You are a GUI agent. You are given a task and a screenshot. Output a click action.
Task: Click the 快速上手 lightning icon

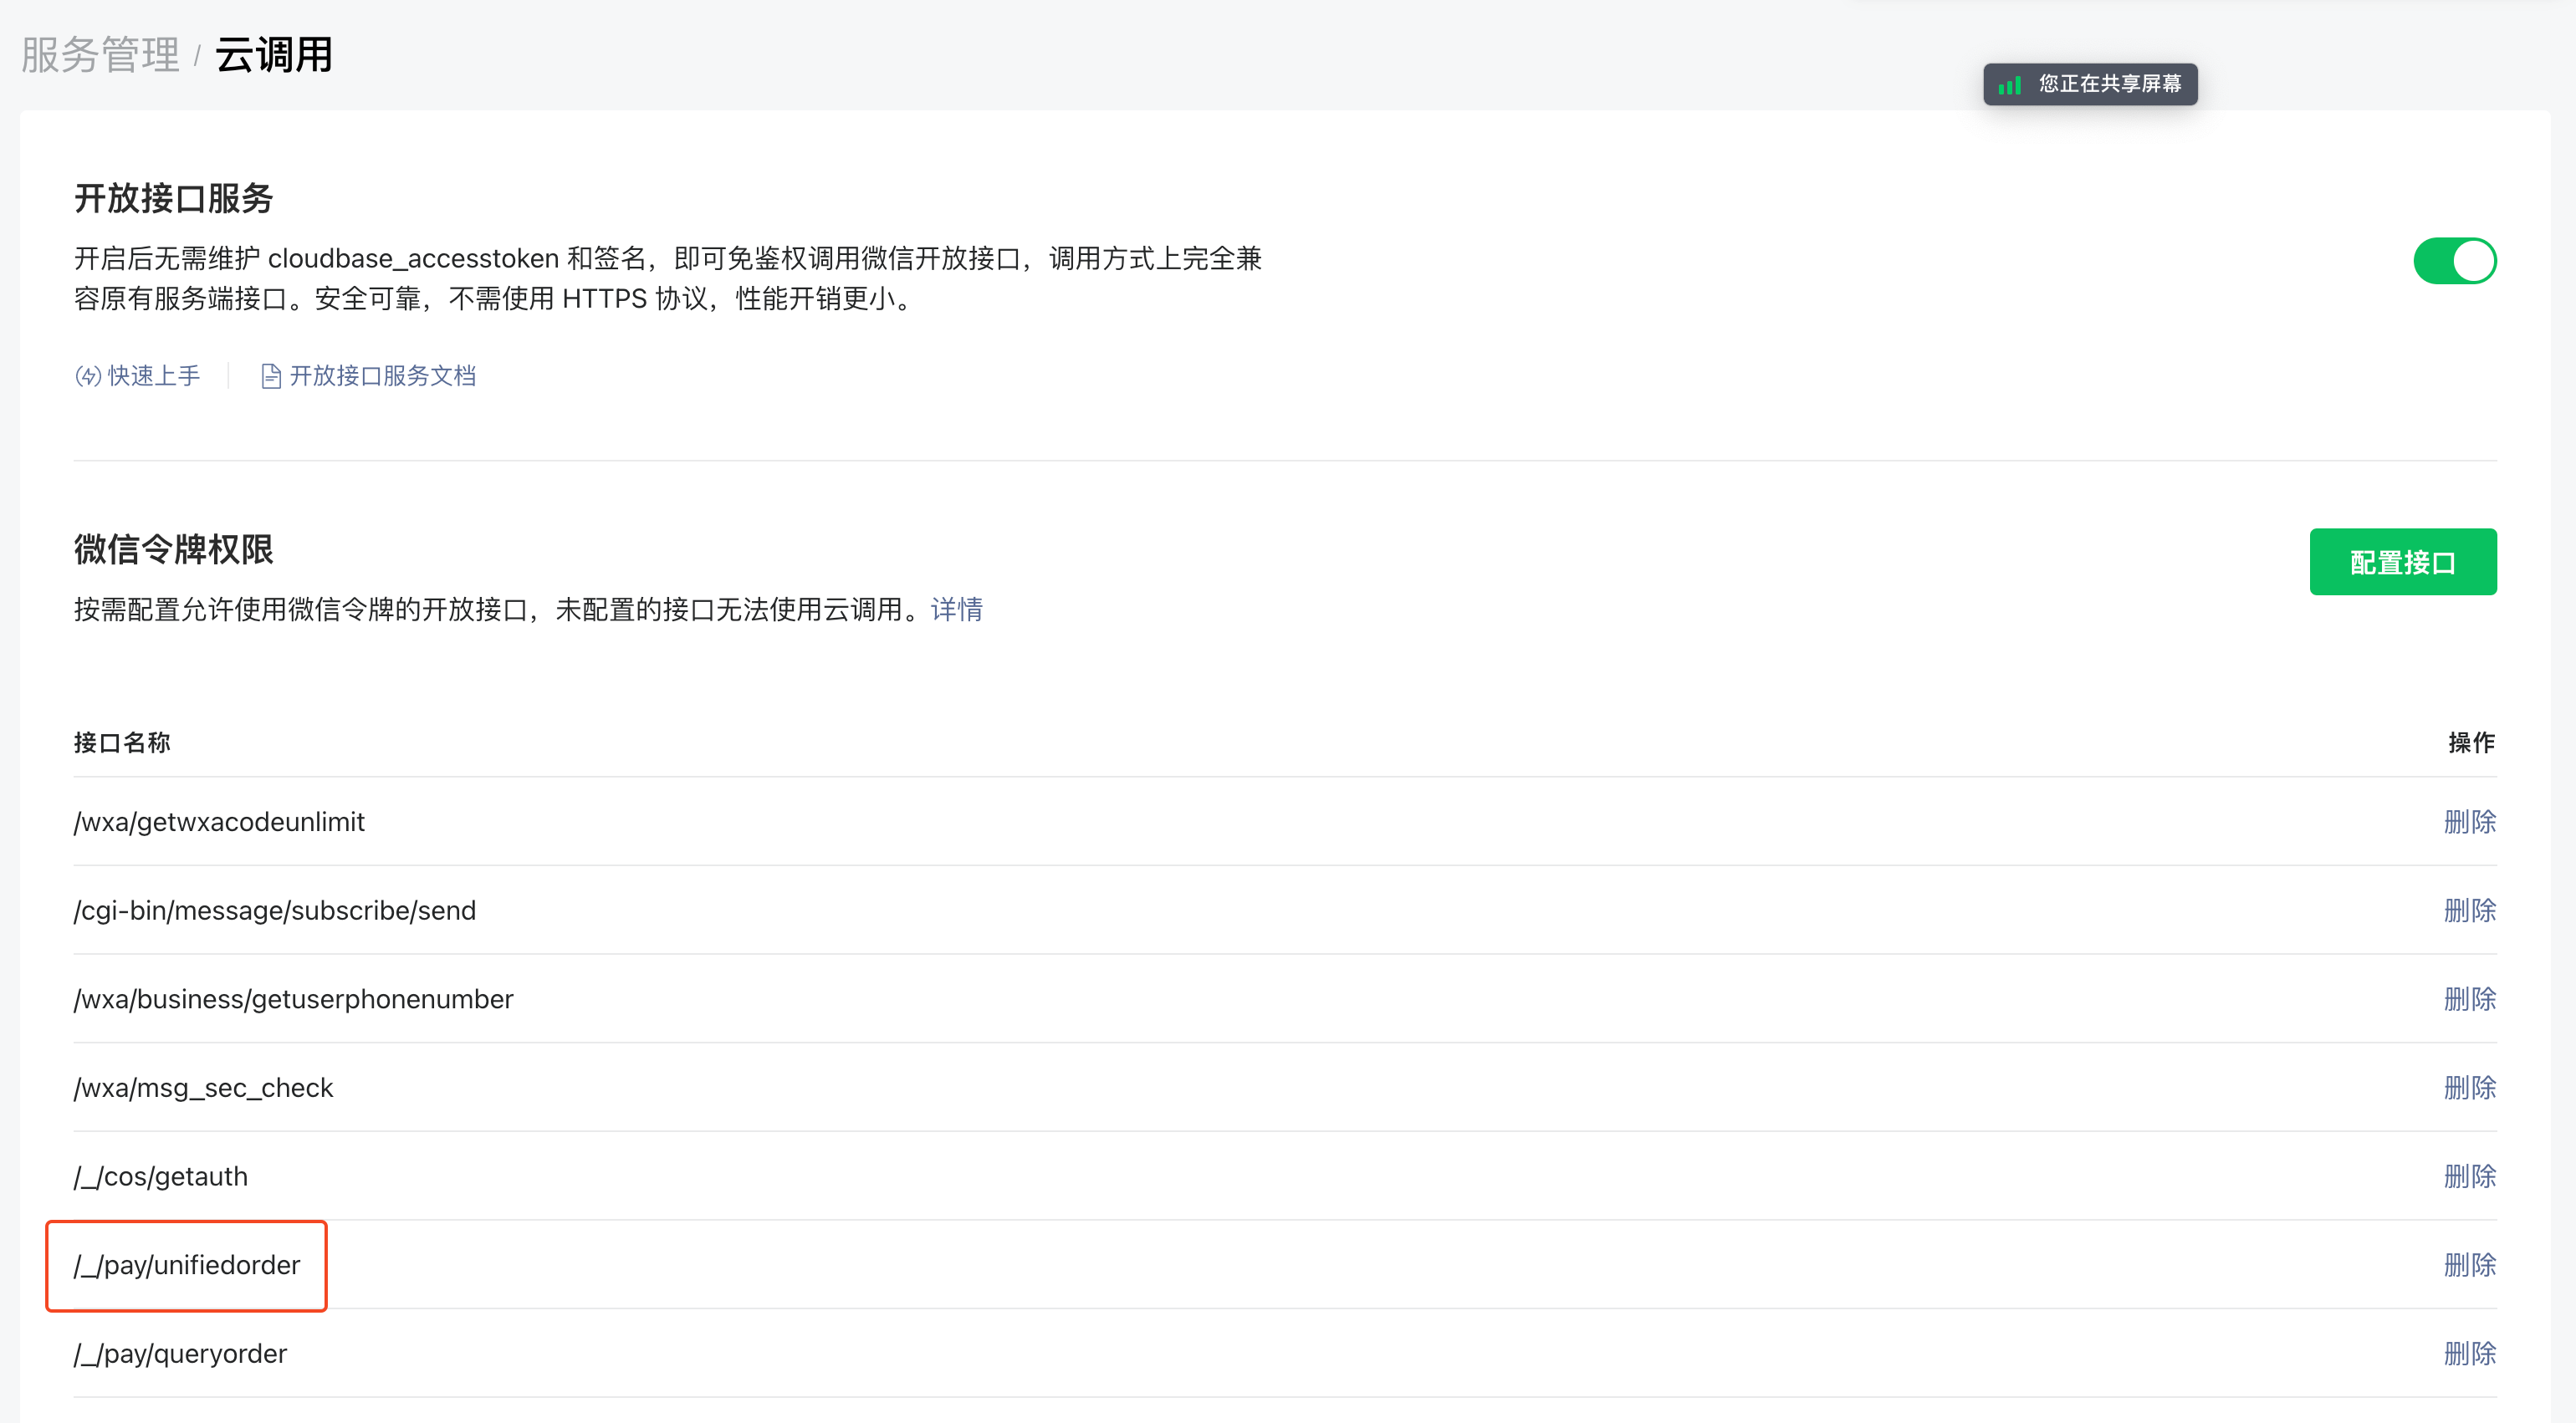click(x=88, y=376)
